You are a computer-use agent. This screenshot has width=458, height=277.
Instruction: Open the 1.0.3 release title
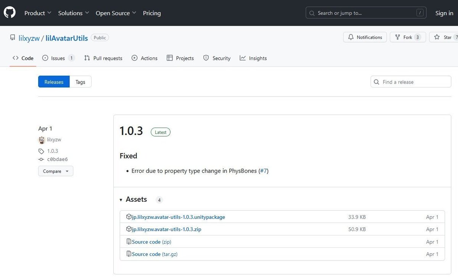point(131,131)
